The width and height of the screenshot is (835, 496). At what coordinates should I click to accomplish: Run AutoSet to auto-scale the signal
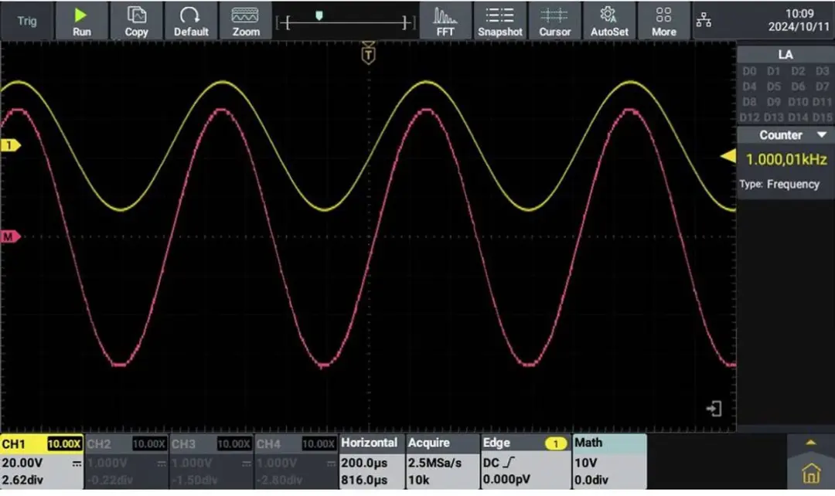click(609, 21)
